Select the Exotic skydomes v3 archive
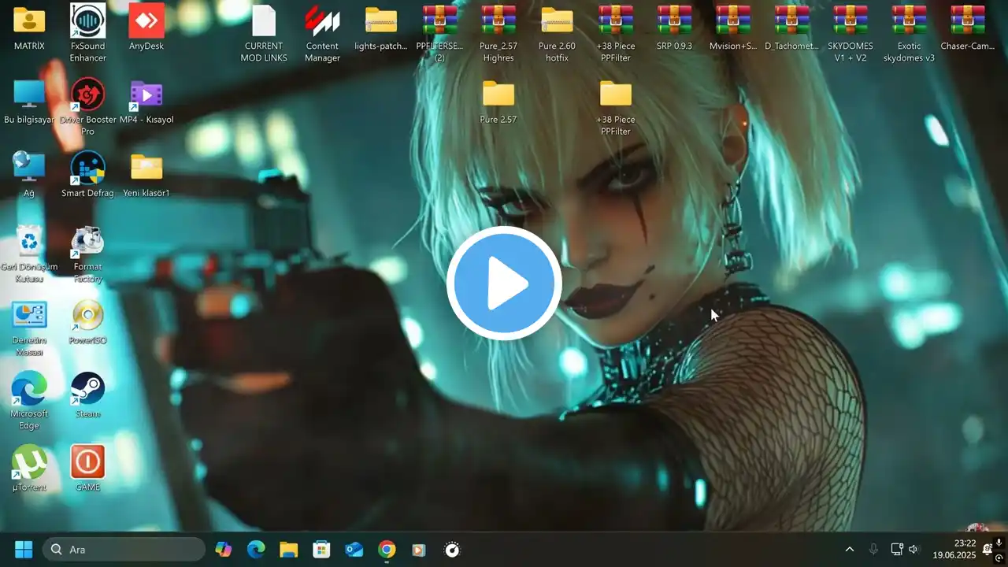 [909, 21]
